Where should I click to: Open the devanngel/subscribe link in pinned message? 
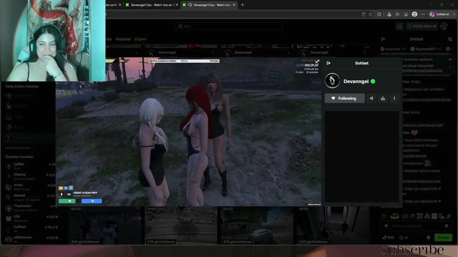(422, 71)
